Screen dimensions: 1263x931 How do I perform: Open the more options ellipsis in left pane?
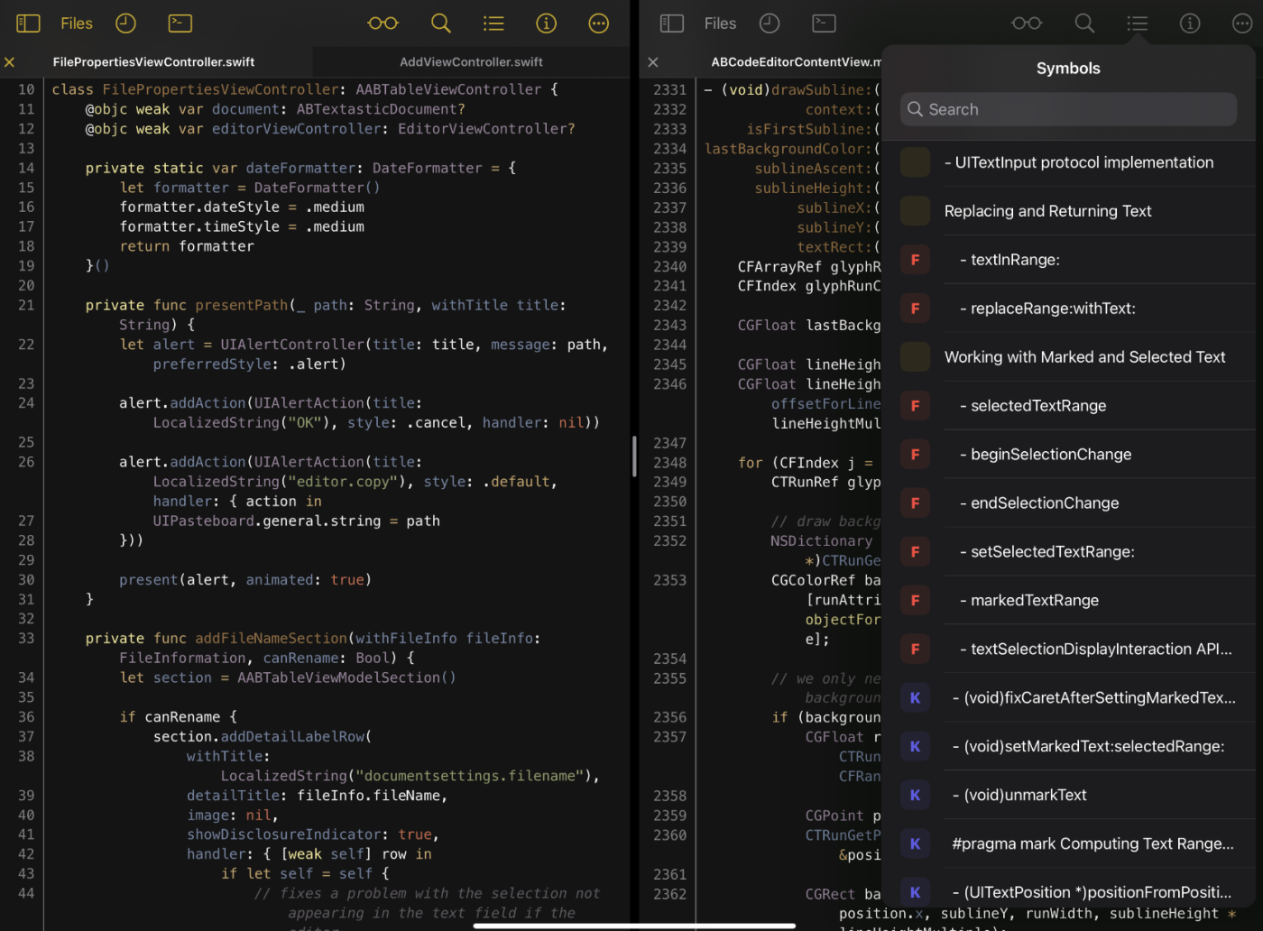point(598,23)
